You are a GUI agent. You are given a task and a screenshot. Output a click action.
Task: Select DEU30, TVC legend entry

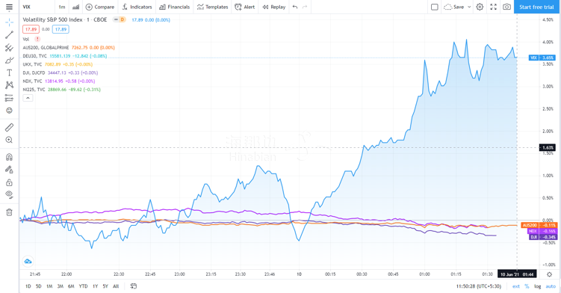pyautogui.click(x=34, y=56)
